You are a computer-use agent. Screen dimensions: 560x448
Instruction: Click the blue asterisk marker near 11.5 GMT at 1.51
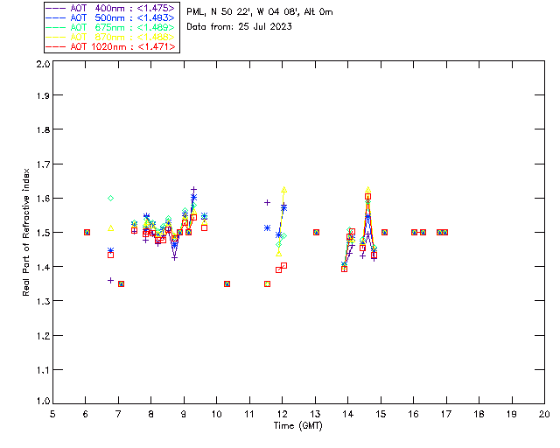267,227
